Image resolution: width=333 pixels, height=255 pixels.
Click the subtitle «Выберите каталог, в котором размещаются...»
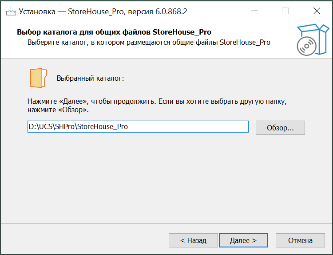click(x=149, y=43)
